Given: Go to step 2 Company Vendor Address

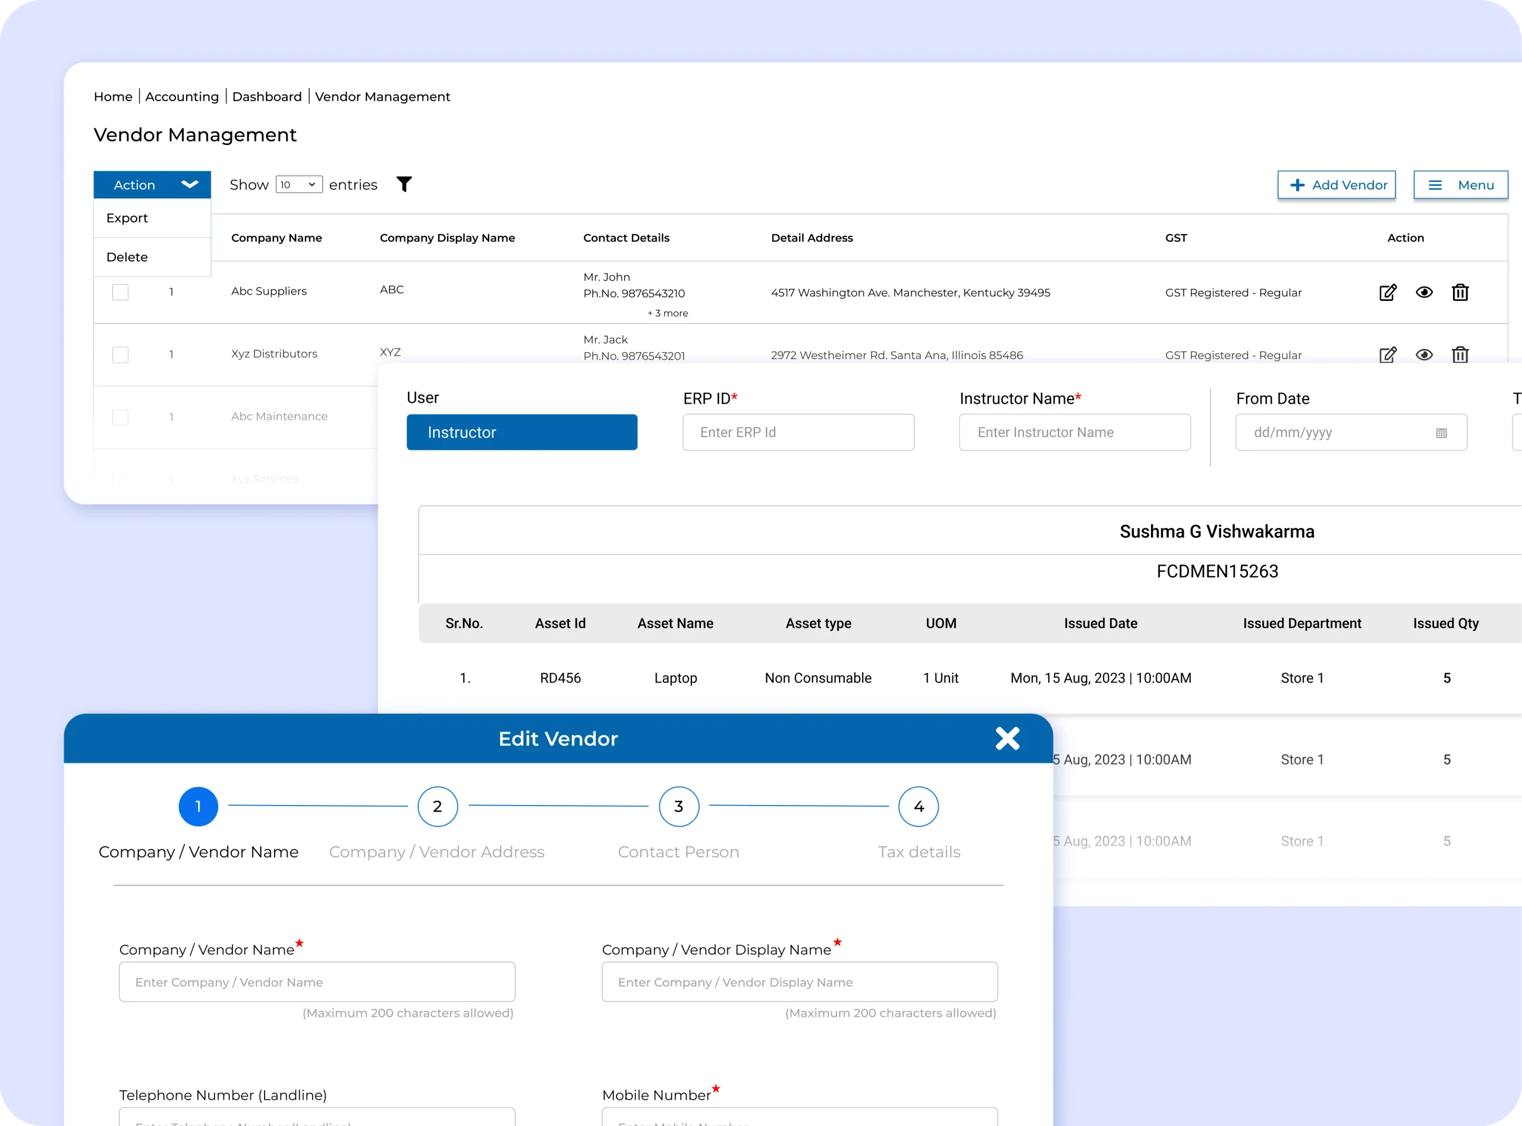Looking at the screenshot, I should click(437, 806).
